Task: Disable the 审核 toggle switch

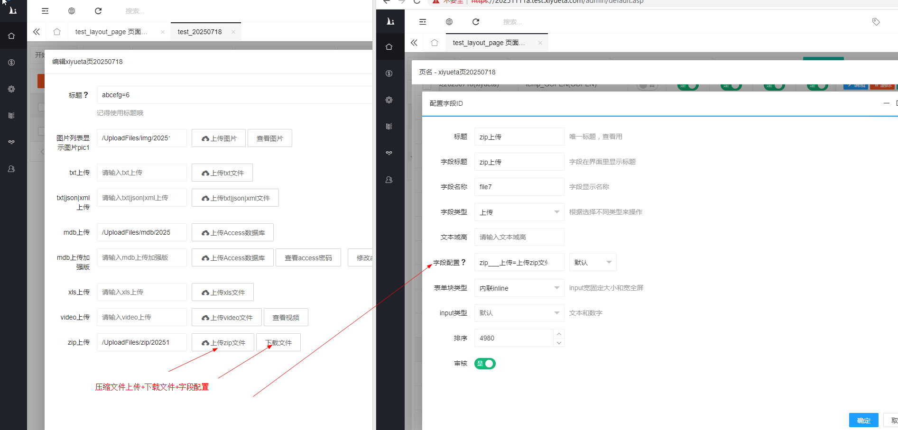Action: 485,364
